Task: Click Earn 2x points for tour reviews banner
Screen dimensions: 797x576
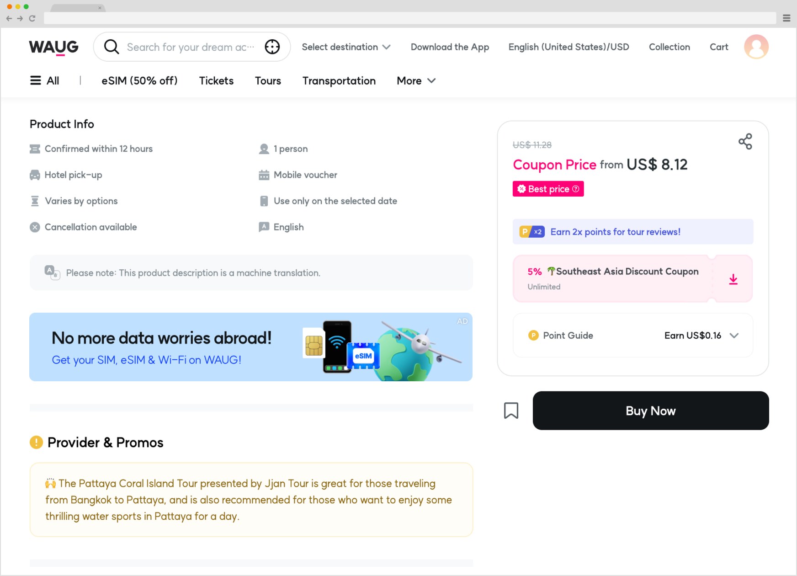Action: pyautogui.click(x=633, y=232)
